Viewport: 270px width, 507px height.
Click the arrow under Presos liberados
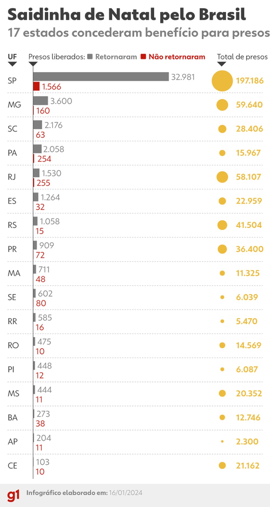33,64
